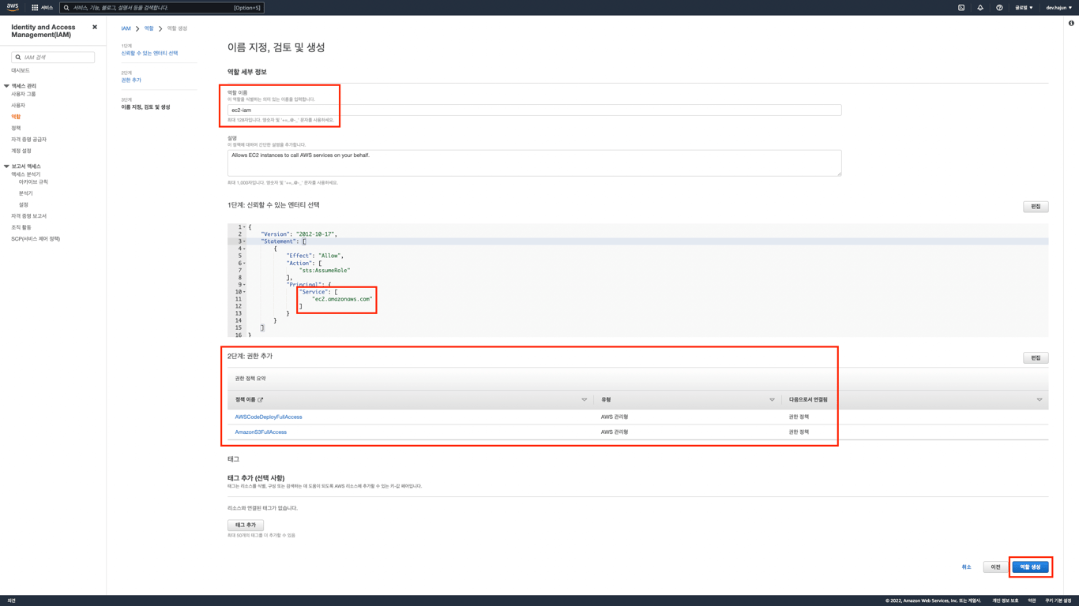Image resolution: width=1079 pixels, height=606 pixels.
Task: Open 자격 증명 보고서 in the sidebar
Action: tap(28, 216)
